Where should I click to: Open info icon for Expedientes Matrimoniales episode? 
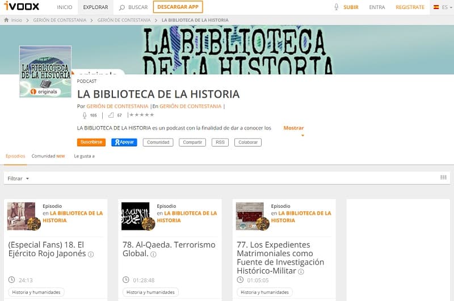click(301, 271)
